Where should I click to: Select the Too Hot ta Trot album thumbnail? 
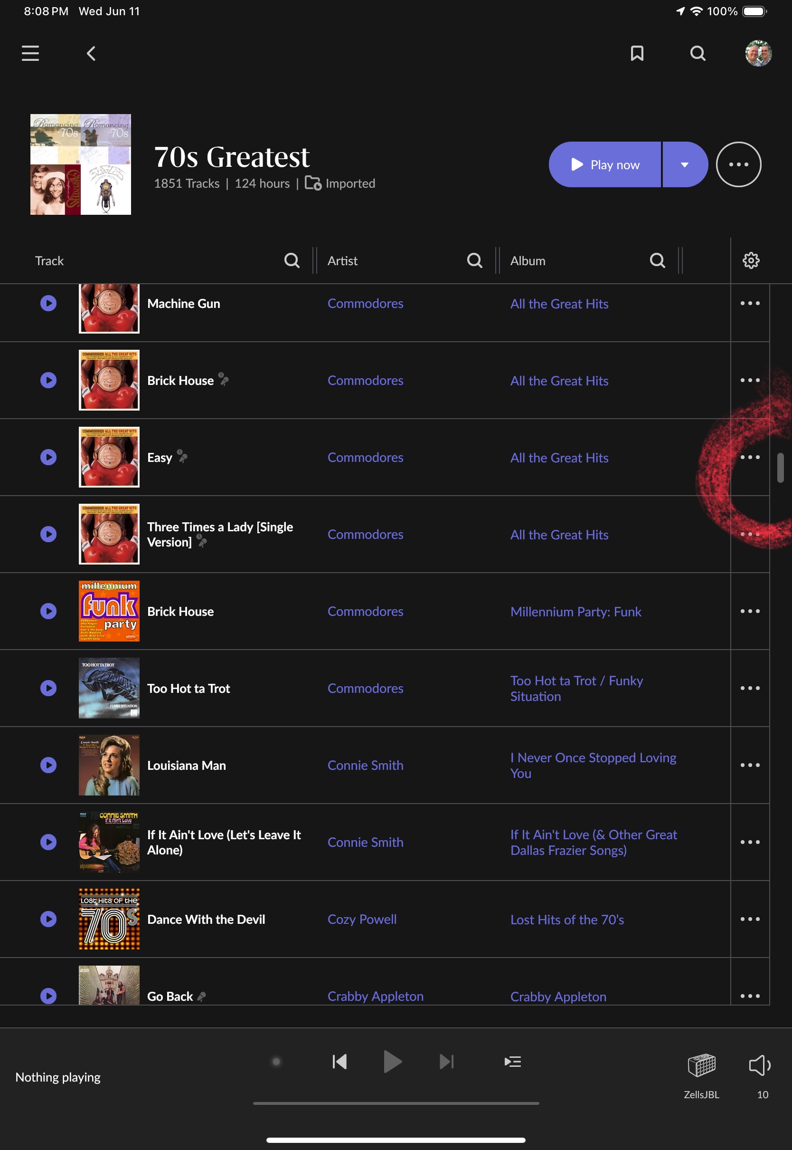[x=109, y=688]
